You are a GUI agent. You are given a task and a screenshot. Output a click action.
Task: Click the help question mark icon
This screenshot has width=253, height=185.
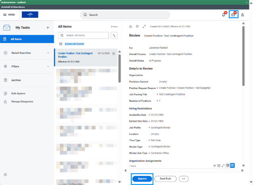[x=5, y=175]
